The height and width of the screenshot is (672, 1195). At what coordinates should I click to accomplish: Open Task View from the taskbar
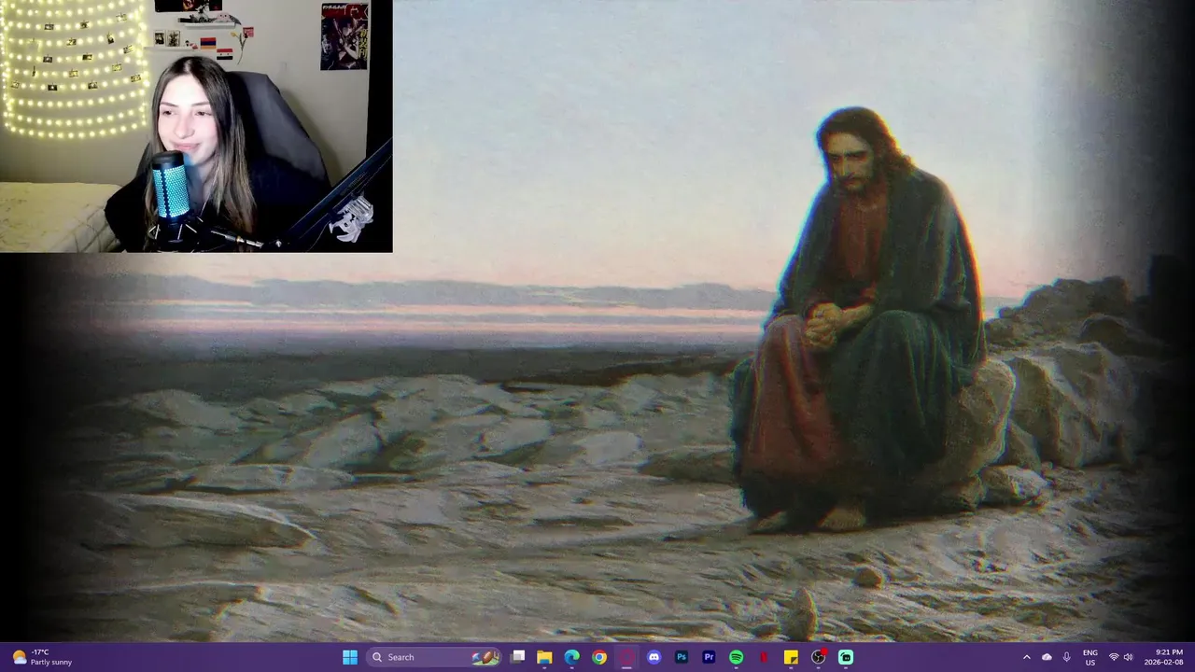pos(518,657)
